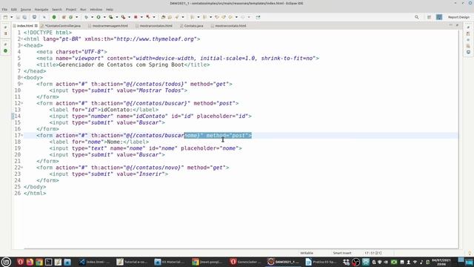Open the Project menu
This screenshot has height=267, width=474.
point(71,10)
